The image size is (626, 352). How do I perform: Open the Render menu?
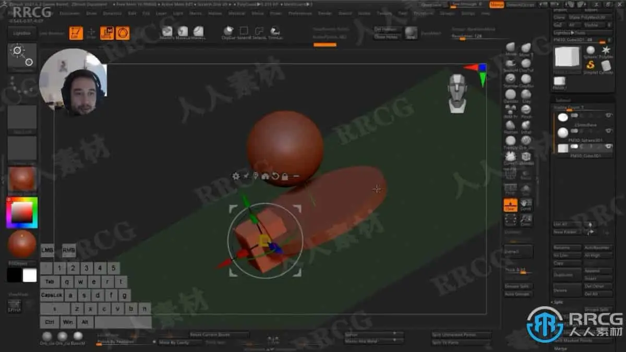324,13
